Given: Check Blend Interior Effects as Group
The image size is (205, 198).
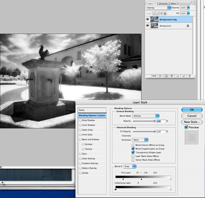Looking at the screenshot, I should point(133,145).
